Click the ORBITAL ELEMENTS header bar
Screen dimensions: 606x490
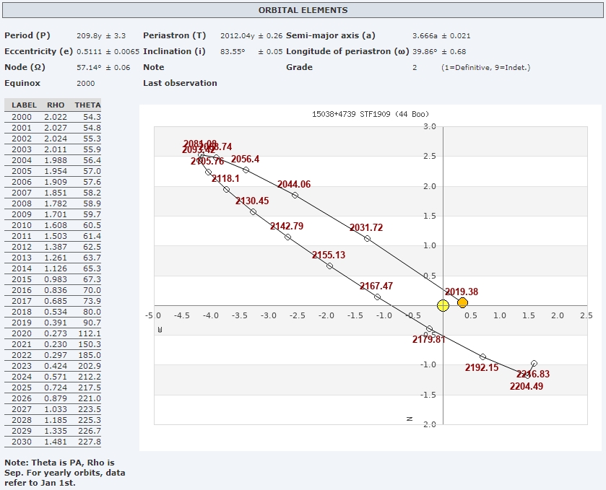[x=303, y=10]
